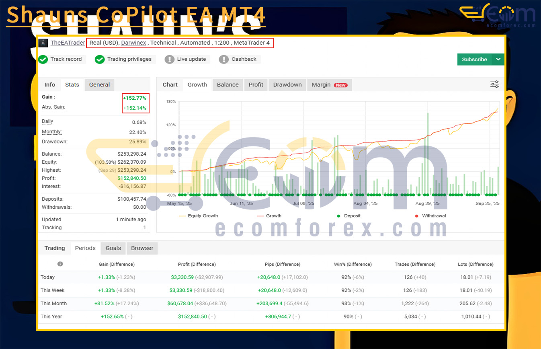
Task: Click the Profit value $152,840.50 in stats
Action: [132, 178]
